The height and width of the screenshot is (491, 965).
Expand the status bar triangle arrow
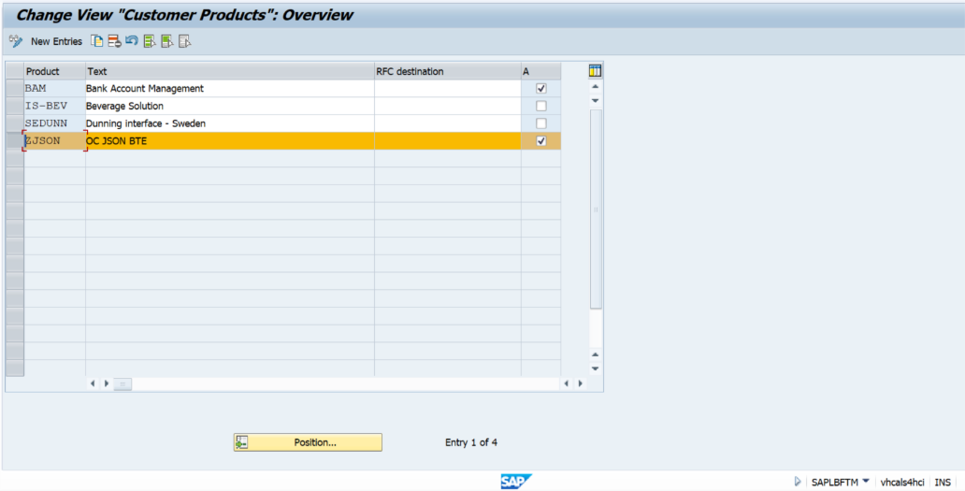[798, 482]
